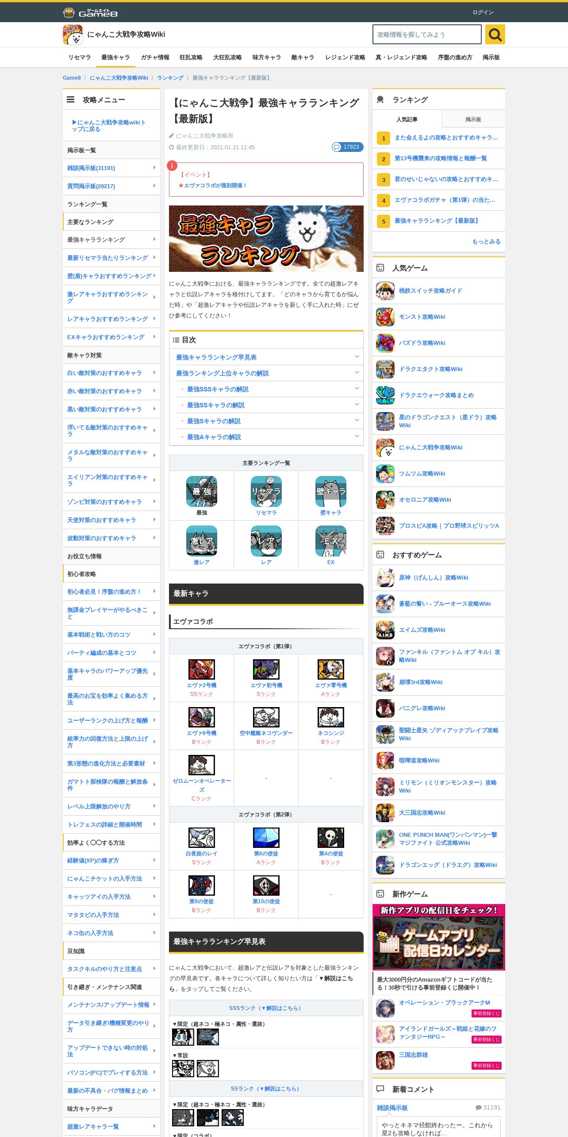Open 狂乱攻略 in the top navigation

coord(191,58)
